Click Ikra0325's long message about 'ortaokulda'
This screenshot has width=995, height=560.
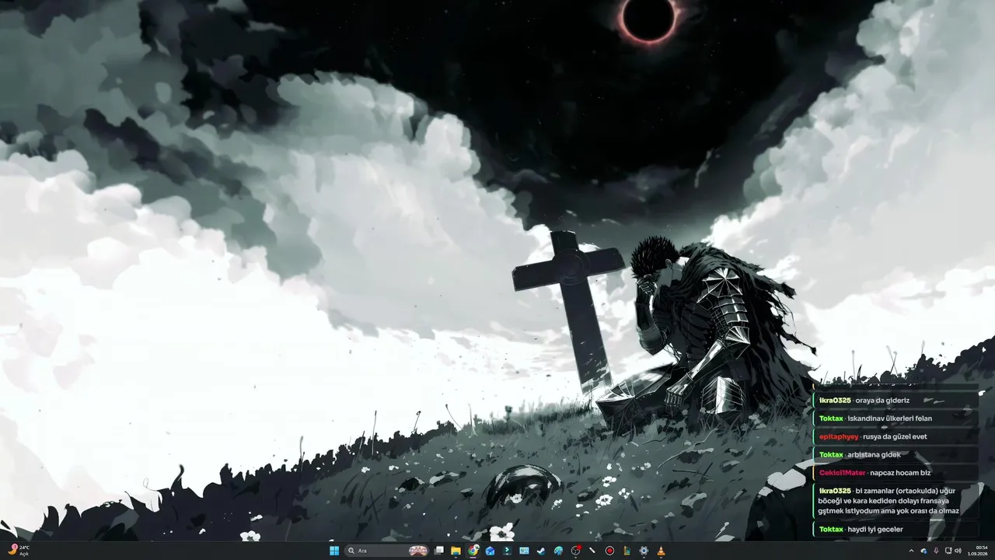pyautogui.click(x=895, y=501)
